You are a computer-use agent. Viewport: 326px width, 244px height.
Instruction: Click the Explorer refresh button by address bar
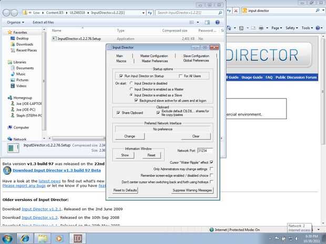(150, 13)
